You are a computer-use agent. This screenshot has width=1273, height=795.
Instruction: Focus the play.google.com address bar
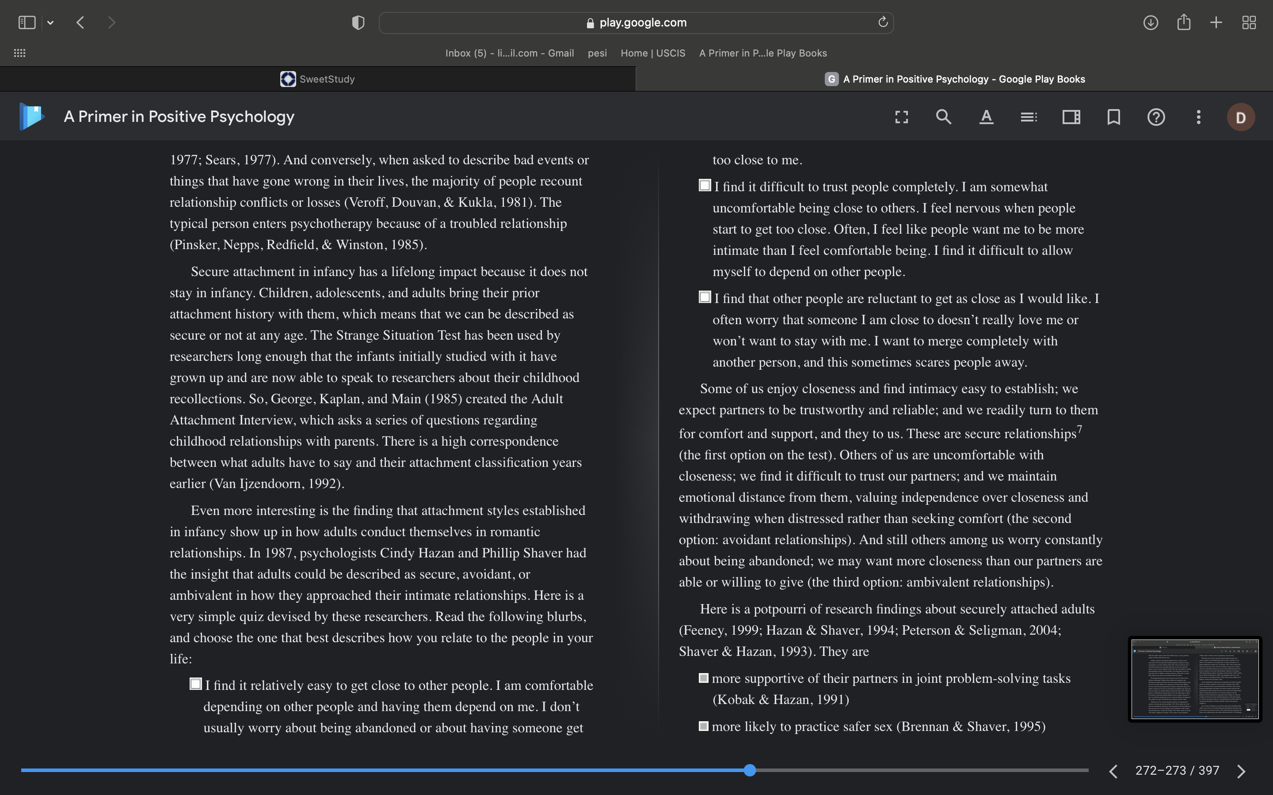click(636, 23)
